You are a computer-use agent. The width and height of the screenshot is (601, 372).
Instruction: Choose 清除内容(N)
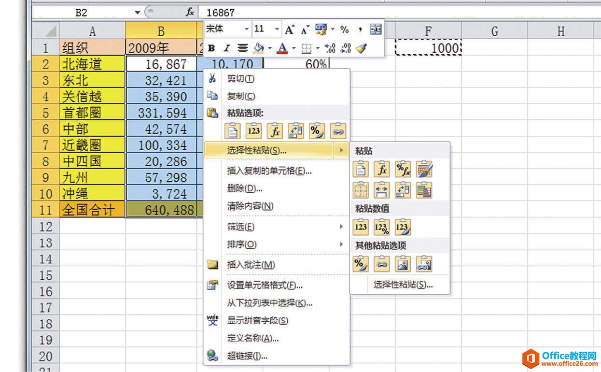tap(276, 206)
